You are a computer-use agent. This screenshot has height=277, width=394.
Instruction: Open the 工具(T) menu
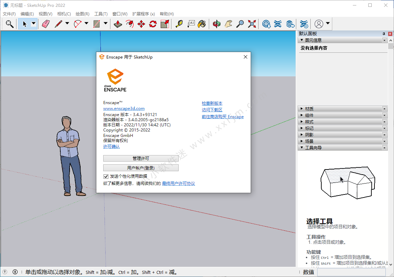coord(101,14)
